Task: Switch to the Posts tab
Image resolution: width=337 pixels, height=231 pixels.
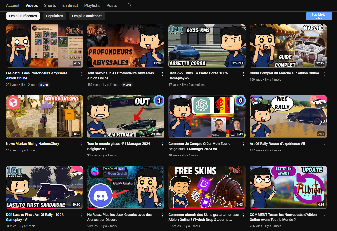Action: [x=112, y=5]
